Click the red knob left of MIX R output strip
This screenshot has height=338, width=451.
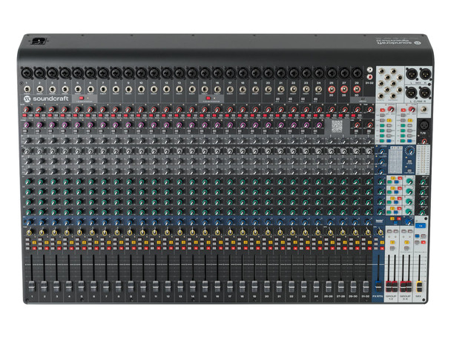pos(411,109)
